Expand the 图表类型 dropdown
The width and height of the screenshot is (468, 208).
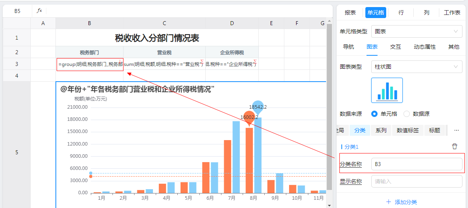pyautogui.click(x=416, y=67)
